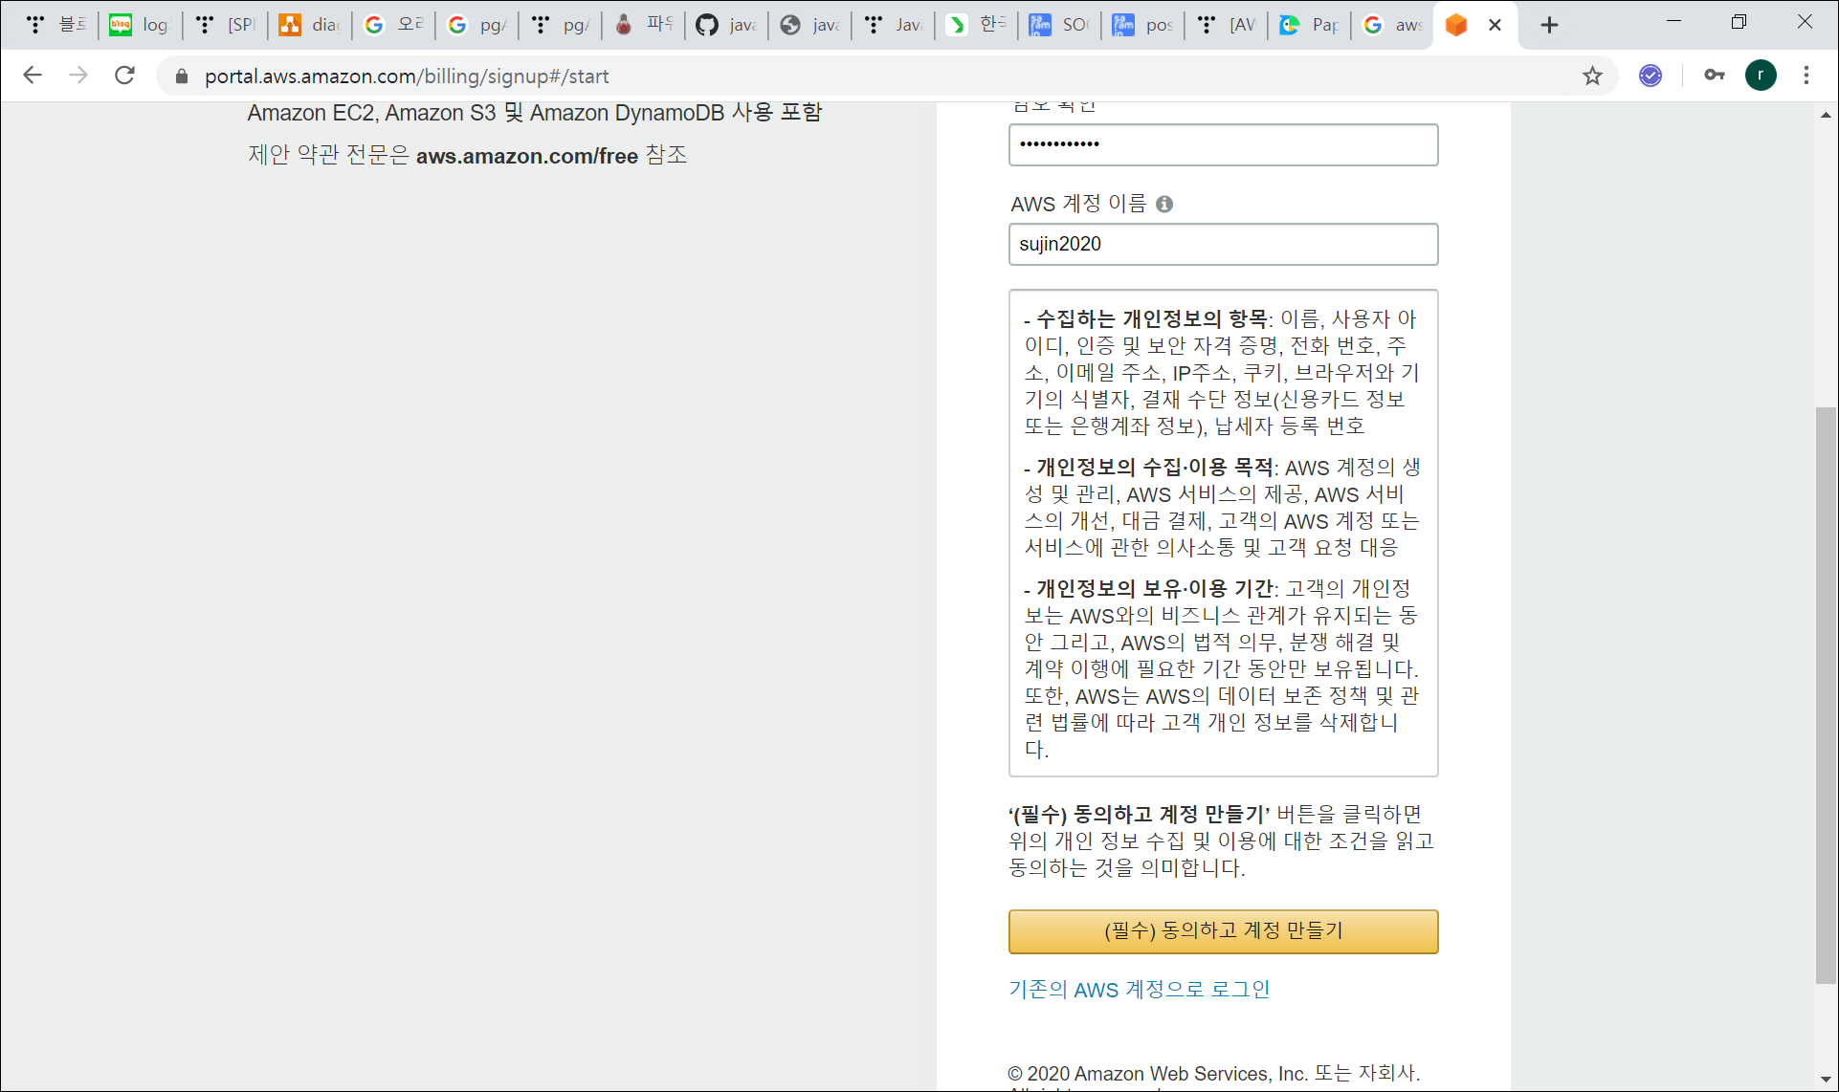Switch to the Google 'aws' tab
The image size is (1839, 1092).
(1392, 26)
